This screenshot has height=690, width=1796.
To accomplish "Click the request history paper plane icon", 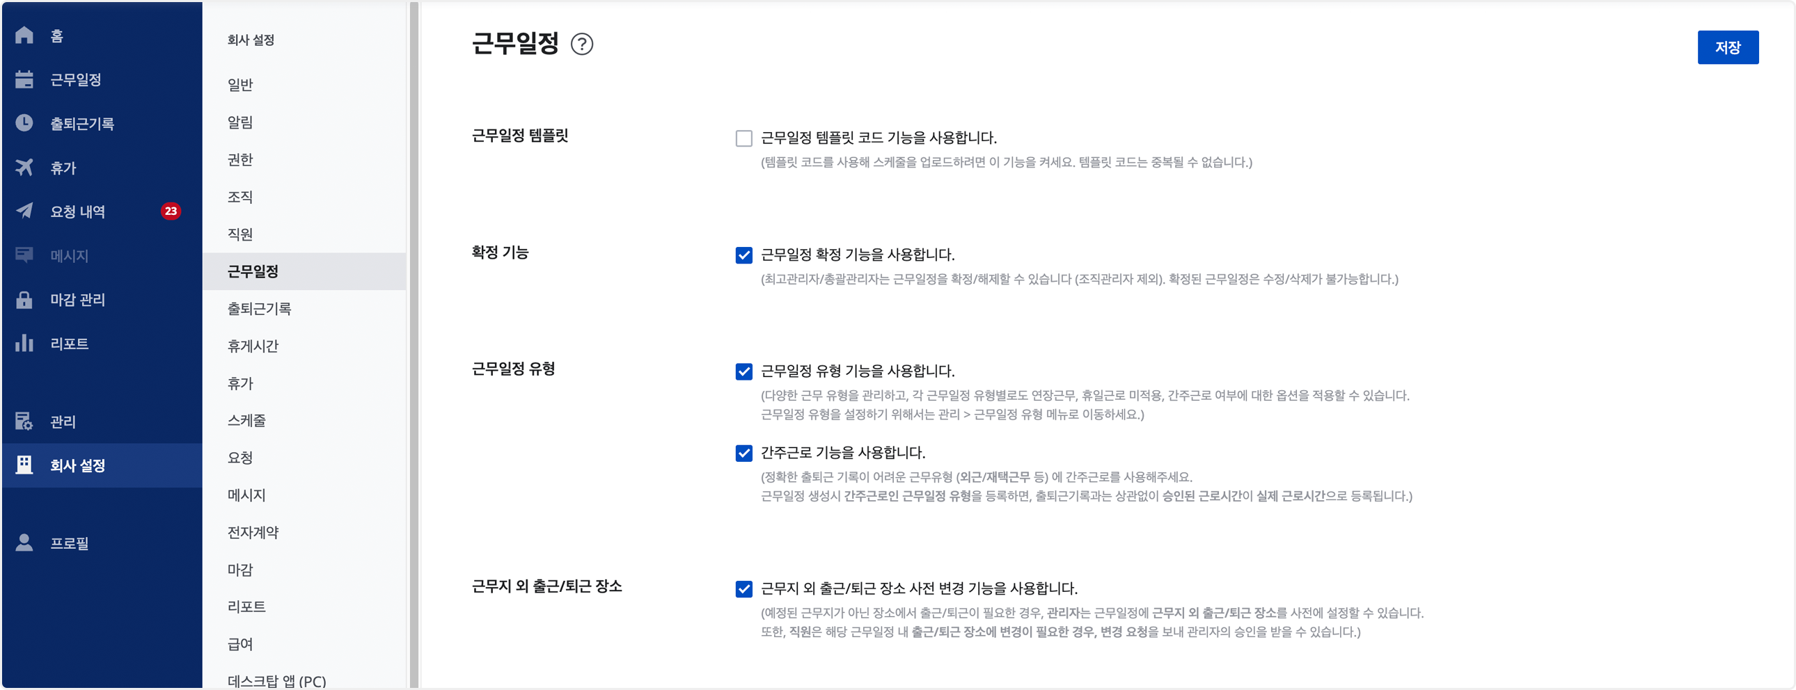I will [24, 211].
